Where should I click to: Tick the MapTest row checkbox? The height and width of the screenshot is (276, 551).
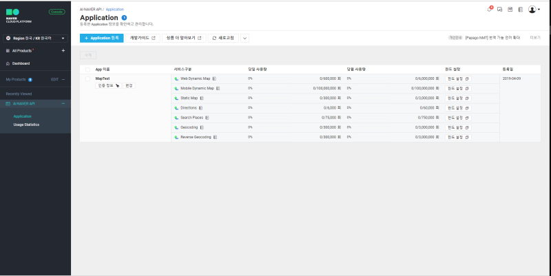click(x=88, y=78)
